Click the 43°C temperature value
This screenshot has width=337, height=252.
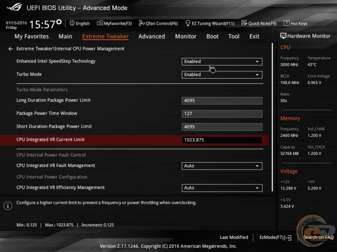click(312, 65)
